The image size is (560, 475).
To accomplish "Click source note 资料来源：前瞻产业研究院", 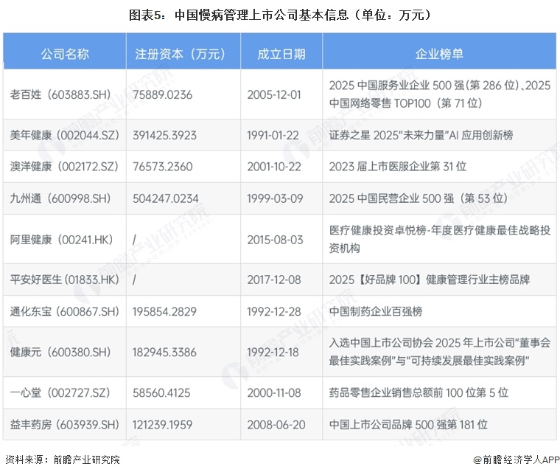I will pyautogui.click(x=63, y=460).
